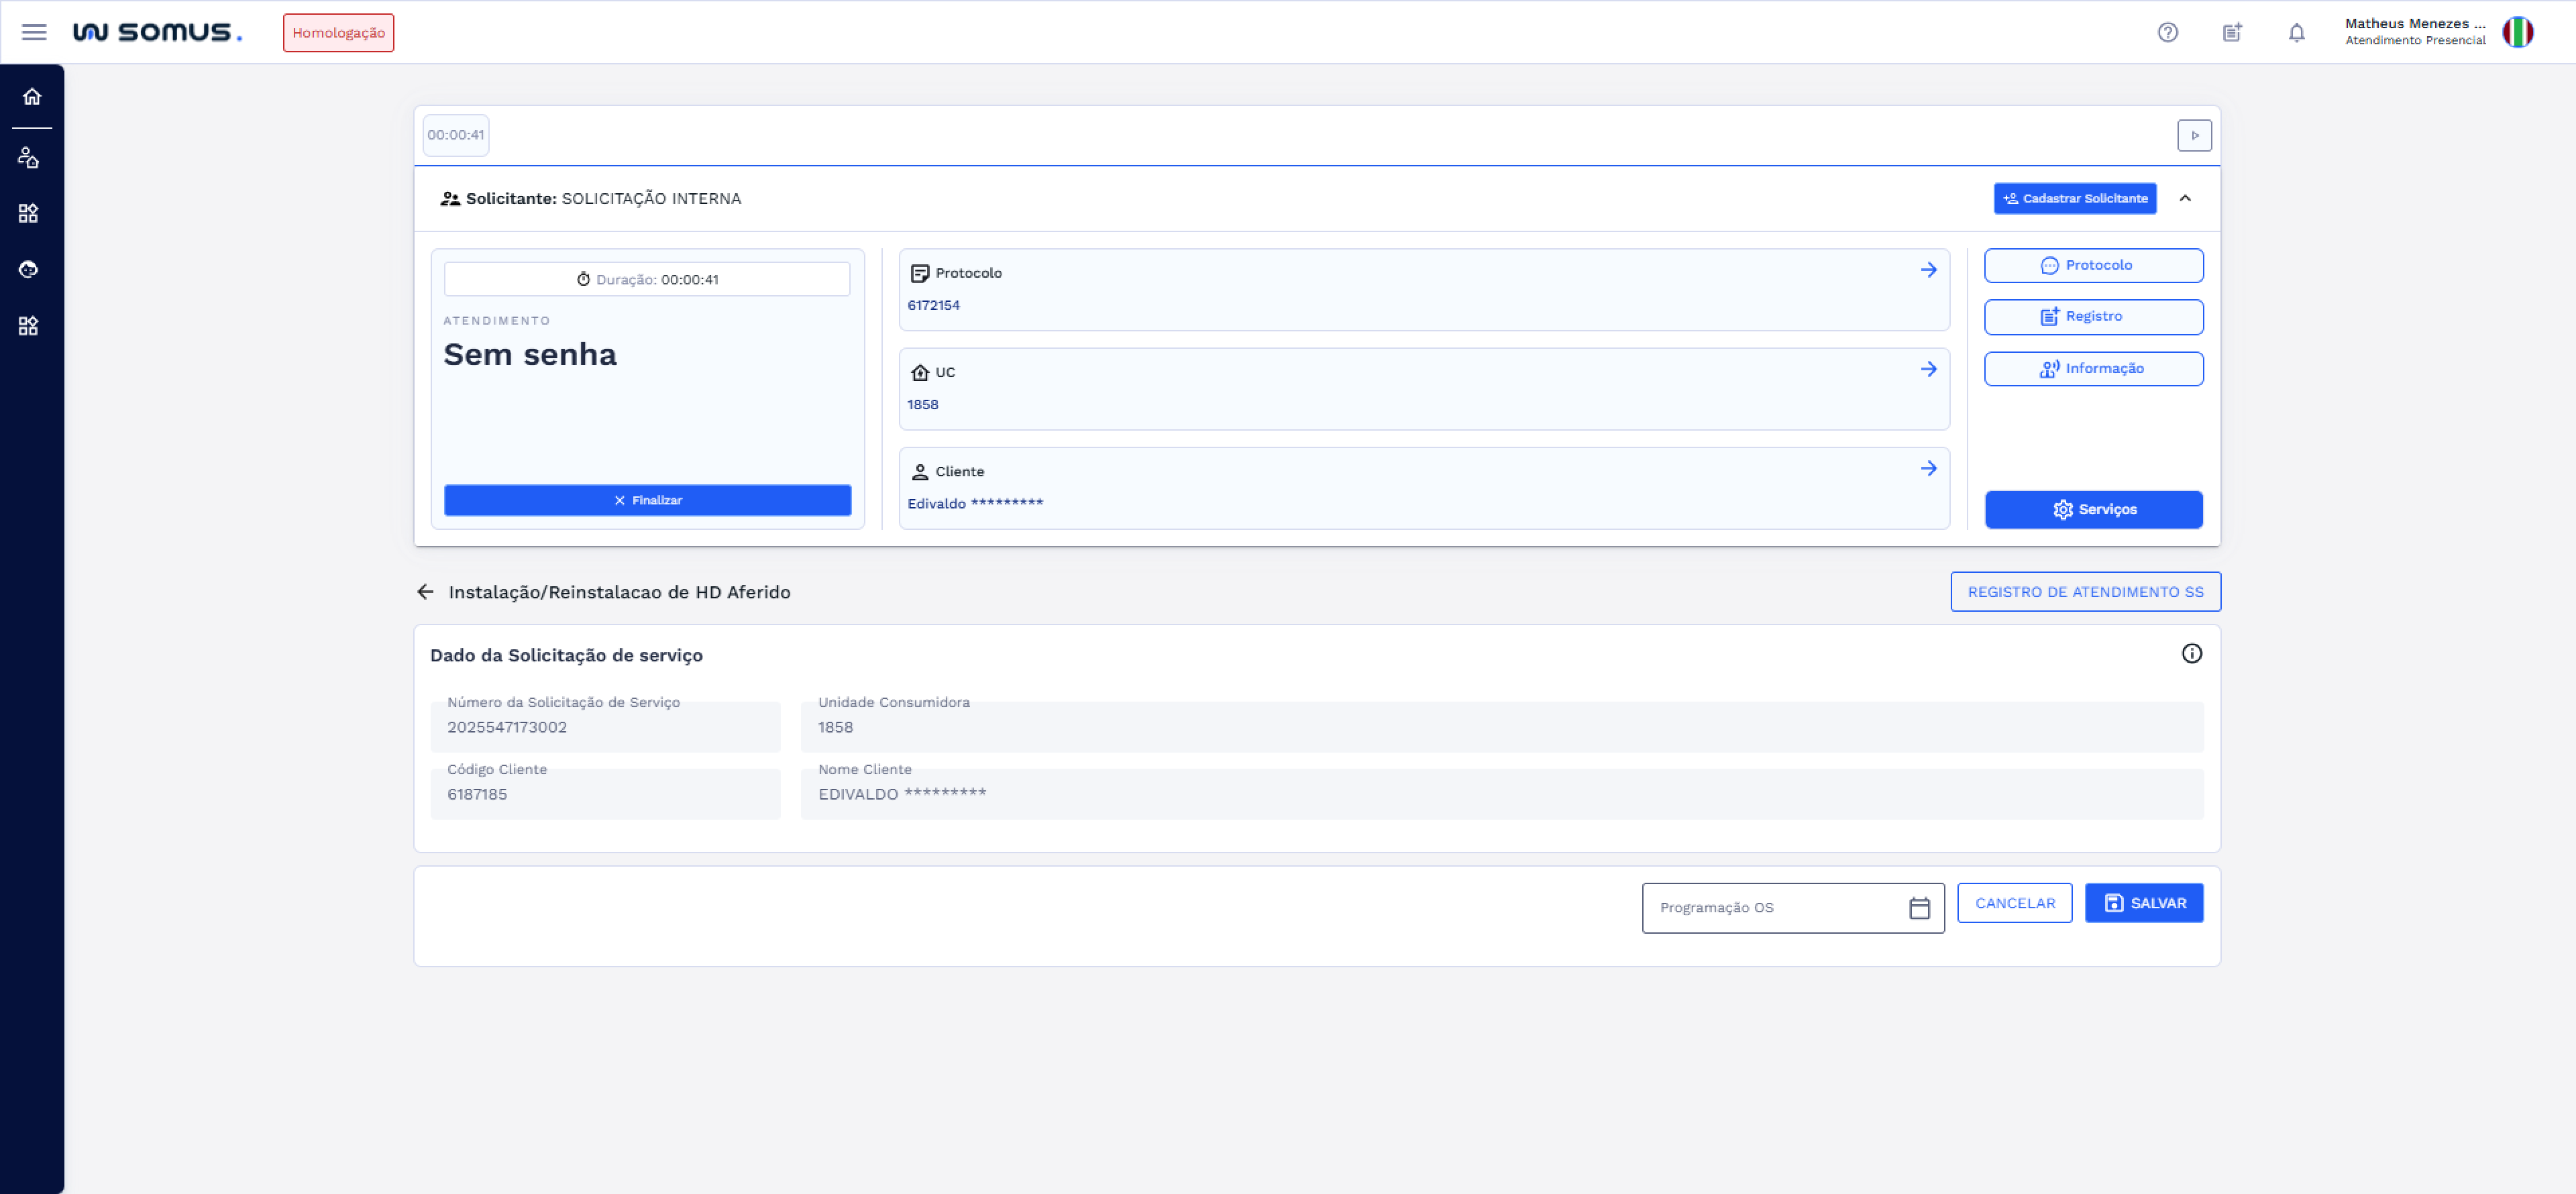Open Protocolo card arrow
The width and height of the screenshot is (2576, 1194).
point(1928,270)
